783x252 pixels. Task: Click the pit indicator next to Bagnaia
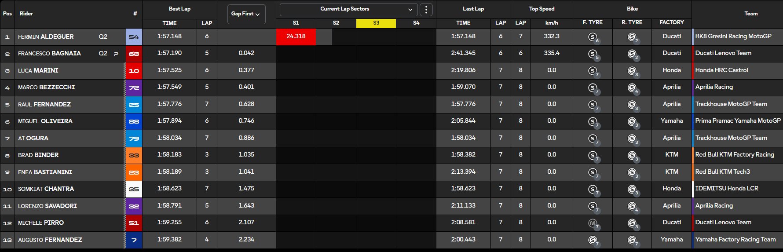116,54
